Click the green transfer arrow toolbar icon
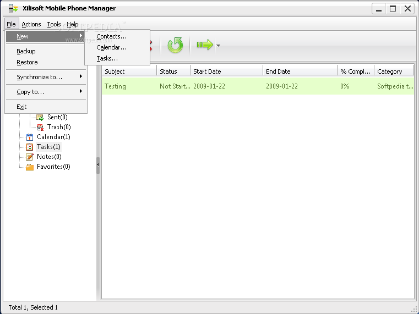419x314 pixels. coord(205,45)
